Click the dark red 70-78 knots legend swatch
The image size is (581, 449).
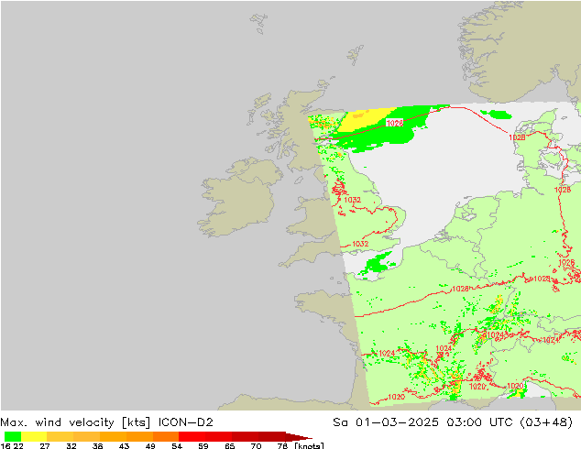coord(272,436)
